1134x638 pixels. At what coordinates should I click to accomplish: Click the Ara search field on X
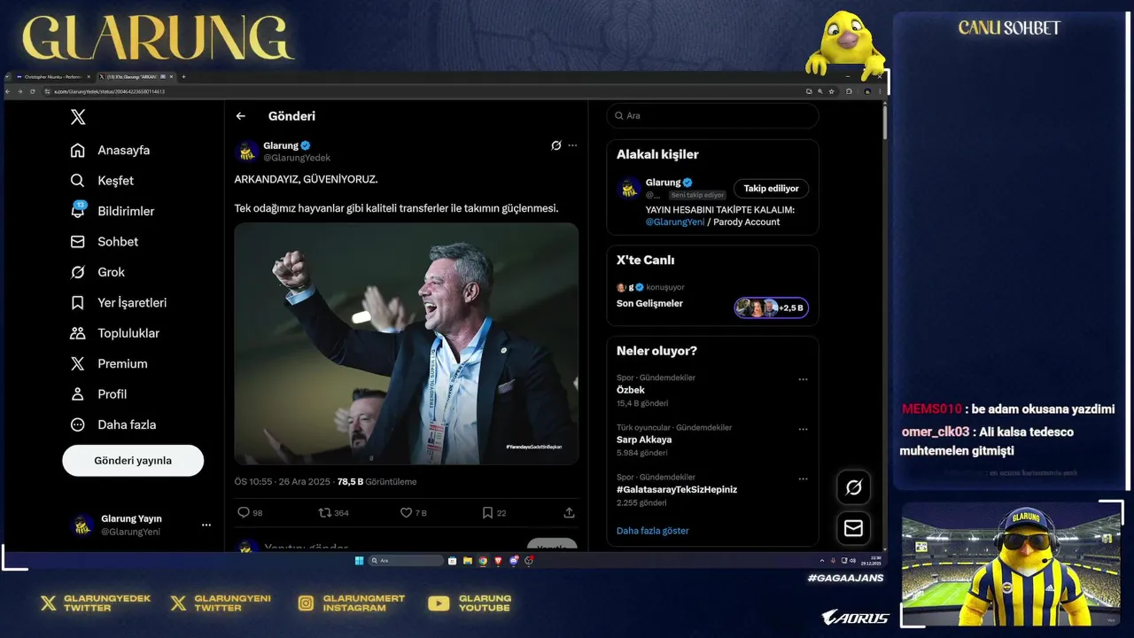pos(712,116)
